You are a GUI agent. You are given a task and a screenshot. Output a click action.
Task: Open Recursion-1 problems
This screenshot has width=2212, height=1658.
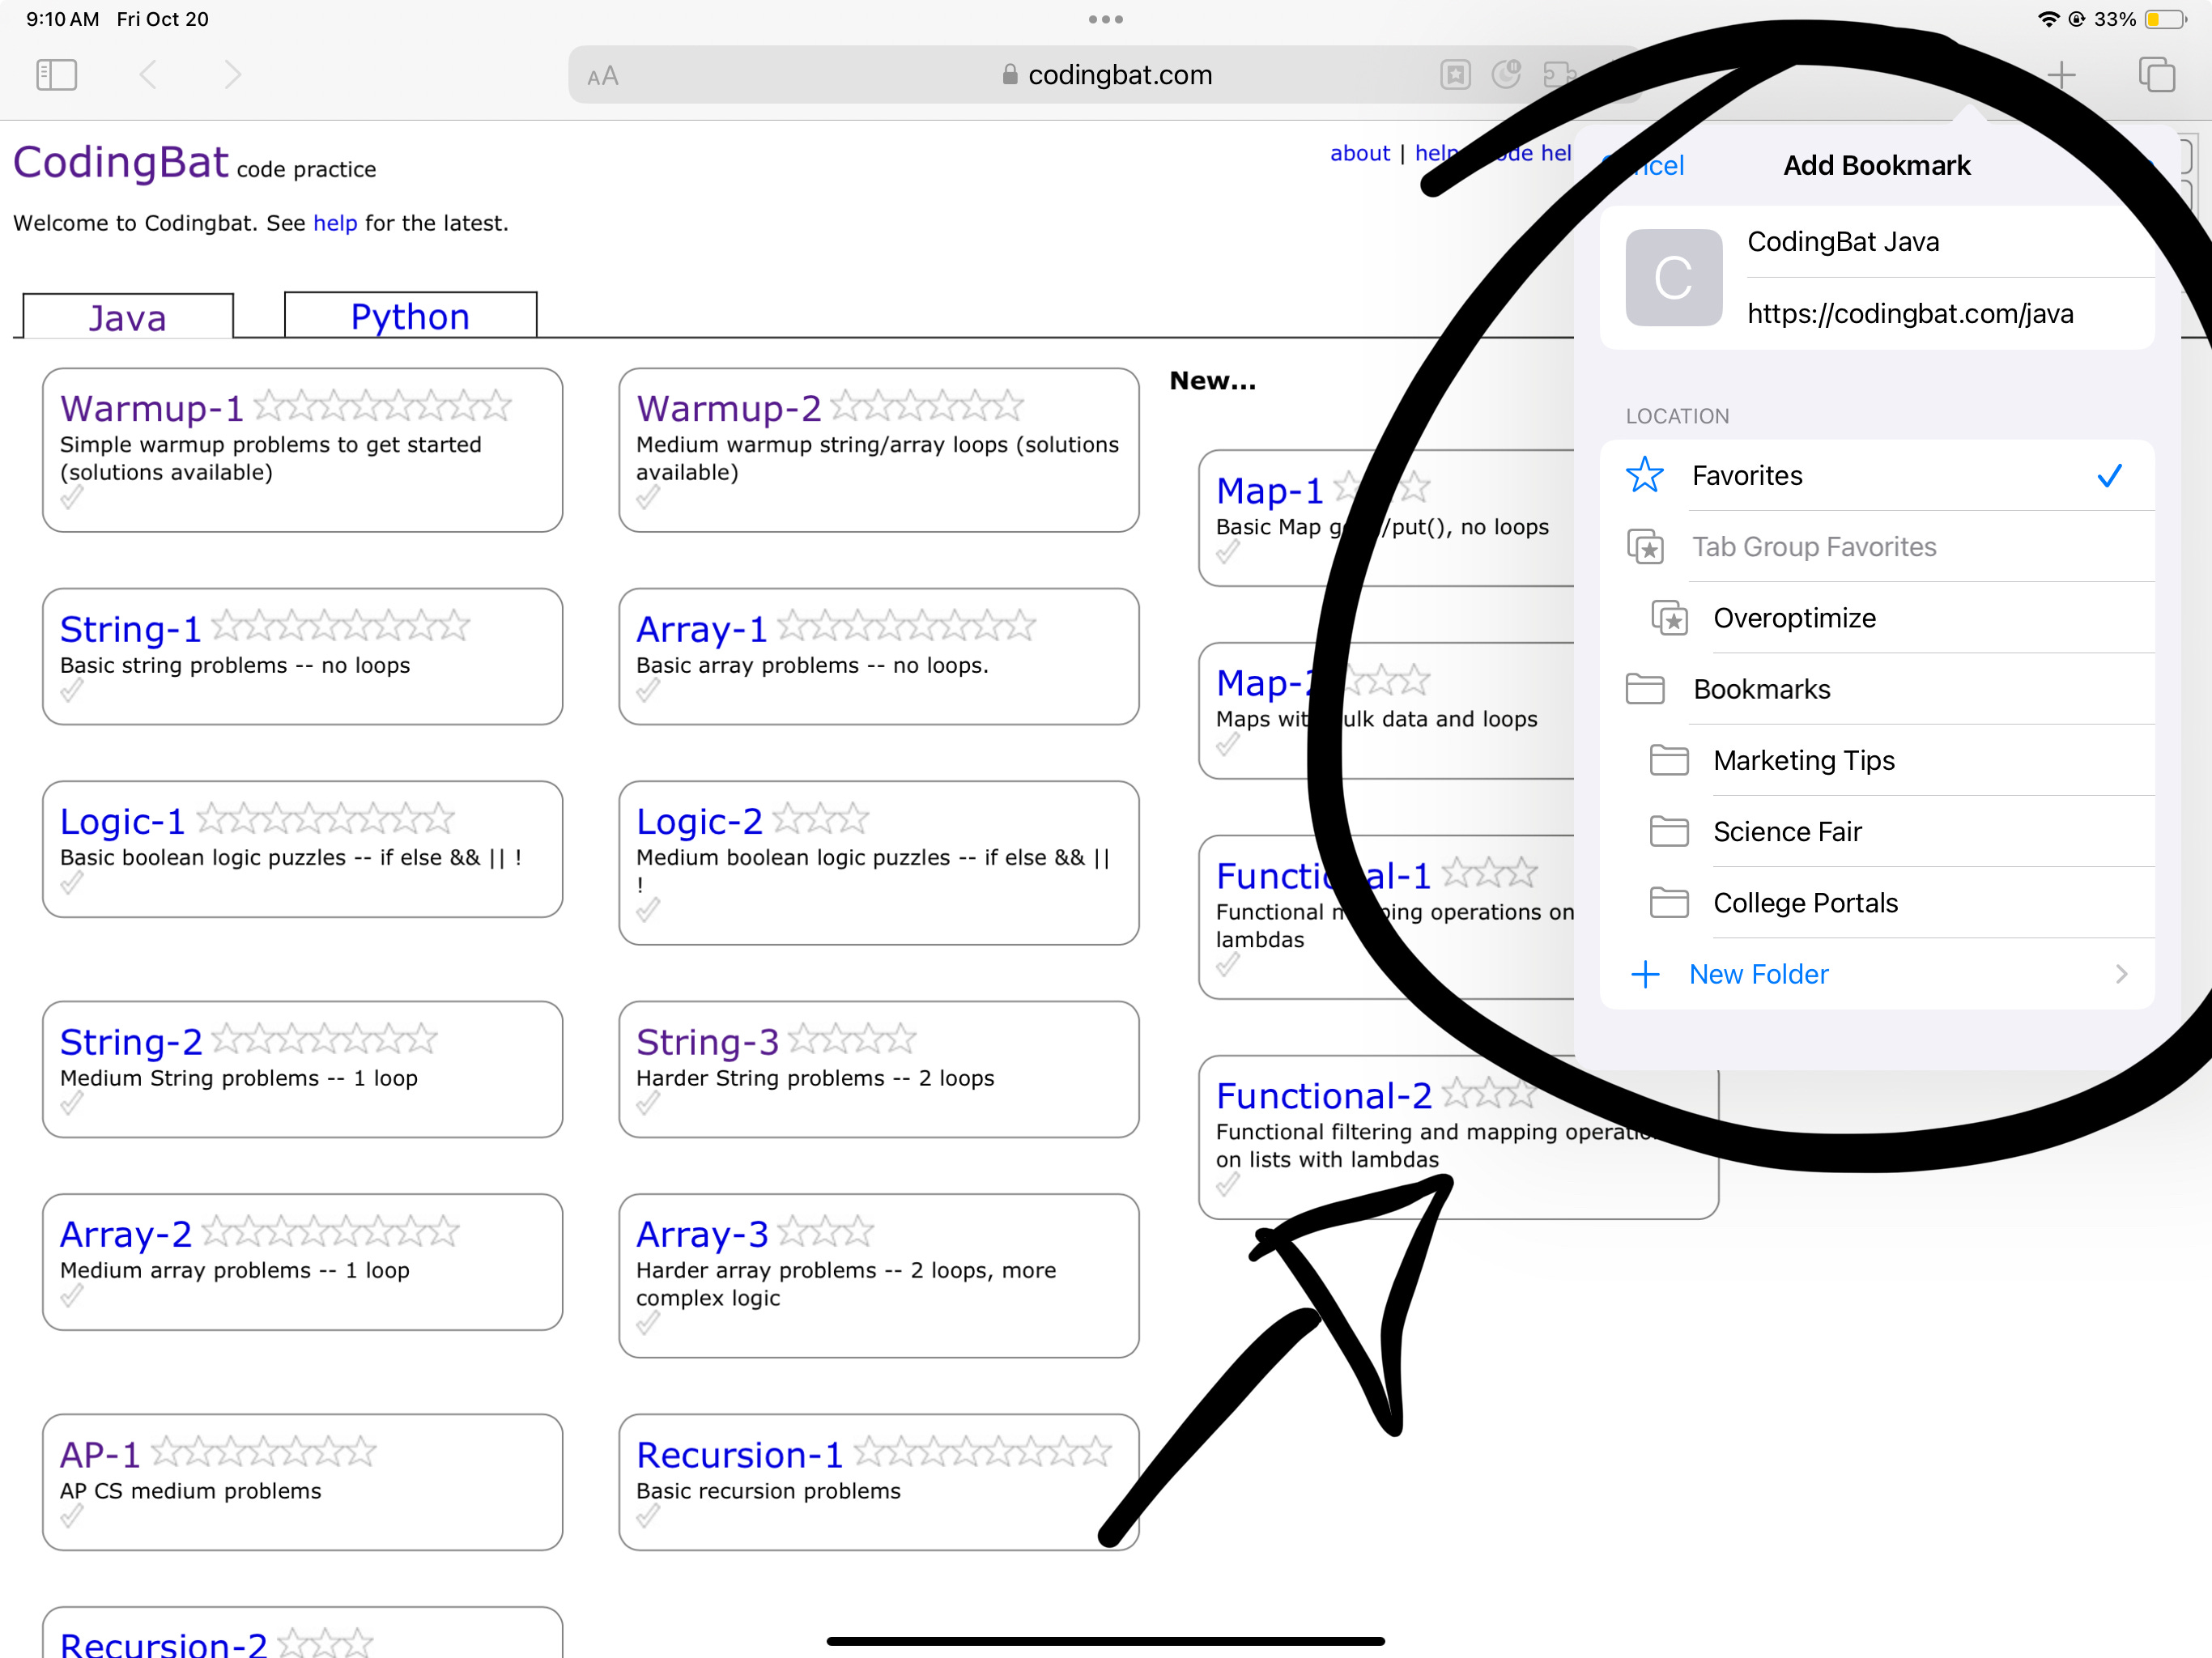(740, 1454)
